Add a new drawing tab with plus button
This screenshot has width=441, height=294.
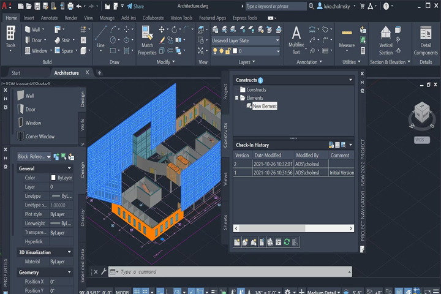[99, 73]
